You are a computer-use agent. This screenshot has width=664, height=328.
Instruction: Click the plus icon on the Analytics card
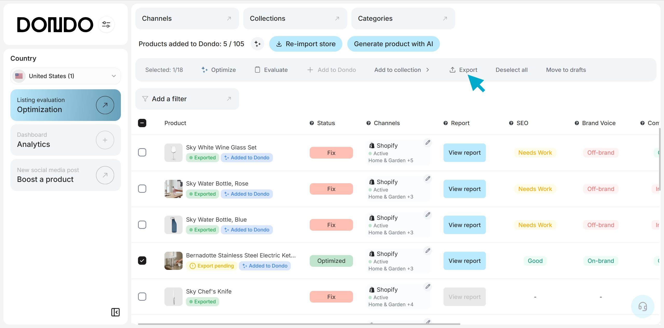click(105, 140)
